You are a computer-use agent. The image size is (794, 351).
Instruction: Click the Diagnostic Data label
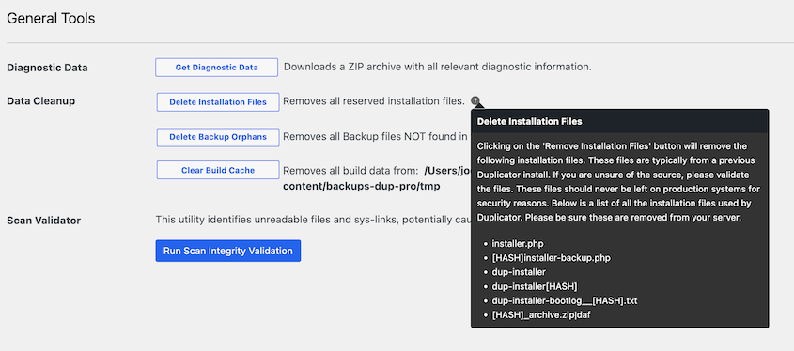click(x=47, y=68)
